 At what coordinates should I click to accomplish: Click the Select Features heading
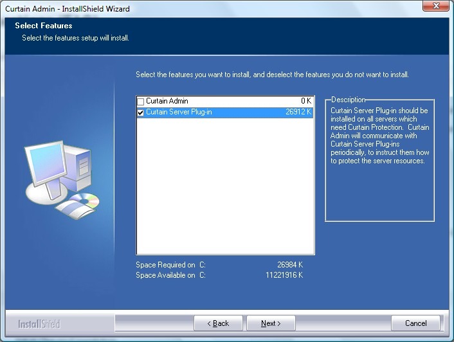(44, 26)
